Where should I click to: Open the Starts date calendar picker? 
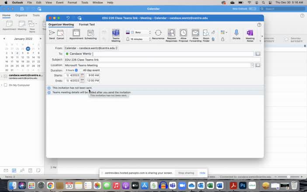[82, 75]
